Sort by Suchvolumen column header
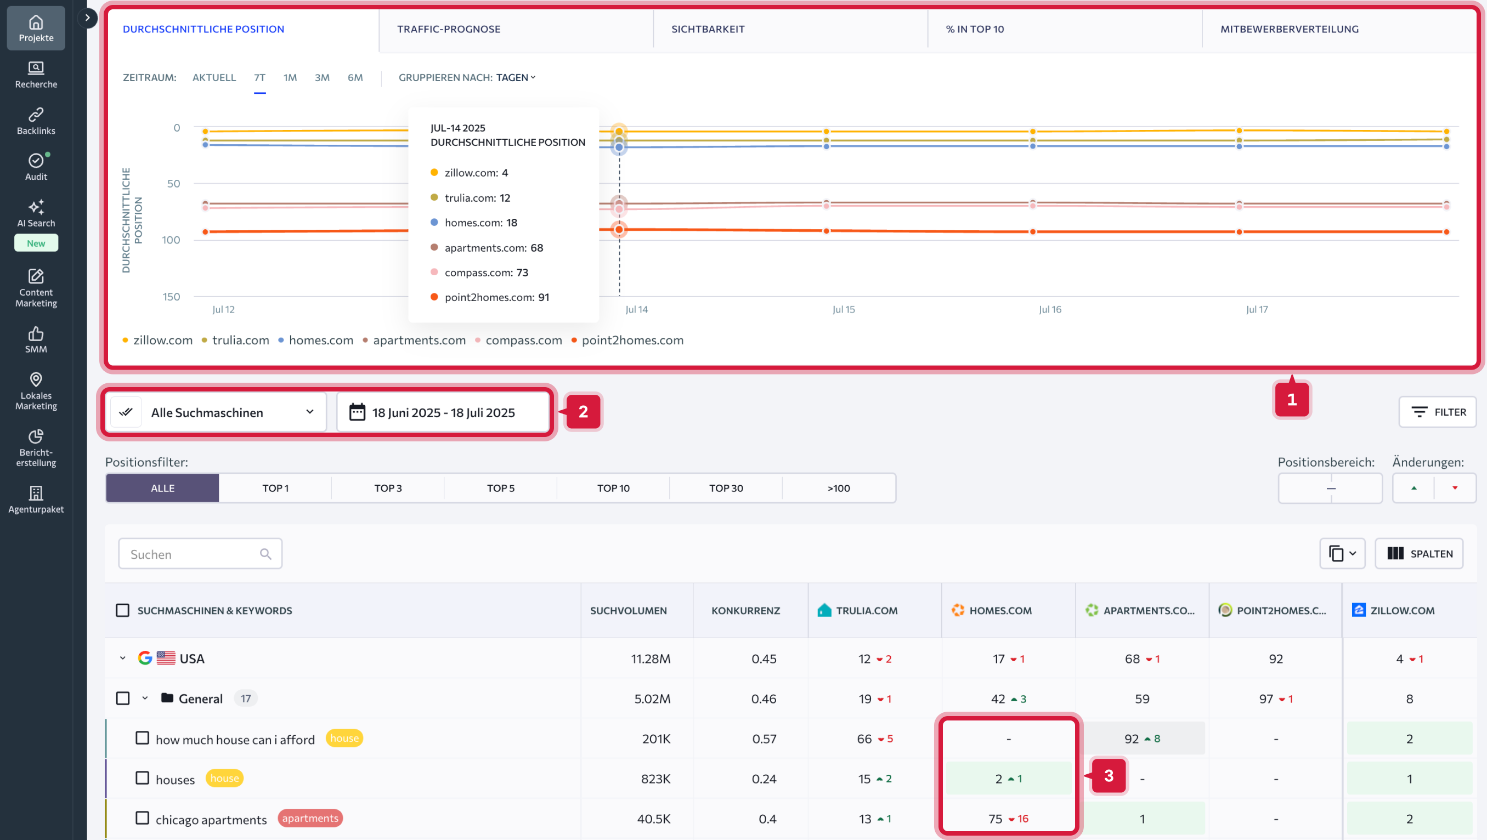Image resolution: width=1487 pixels, height=840 pixels. pyautogui.click(x=628, y=610)
